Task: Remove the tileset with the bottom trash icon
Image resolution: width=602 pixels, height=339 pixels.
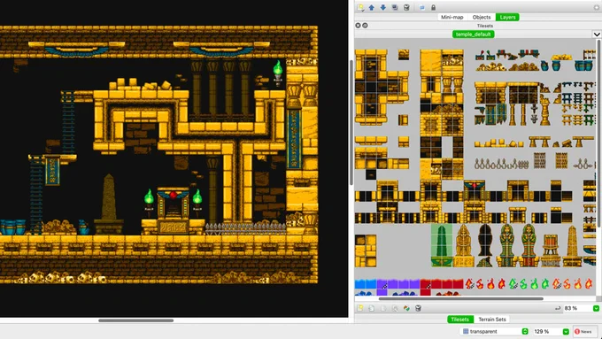Action: (x=418, y=308)
